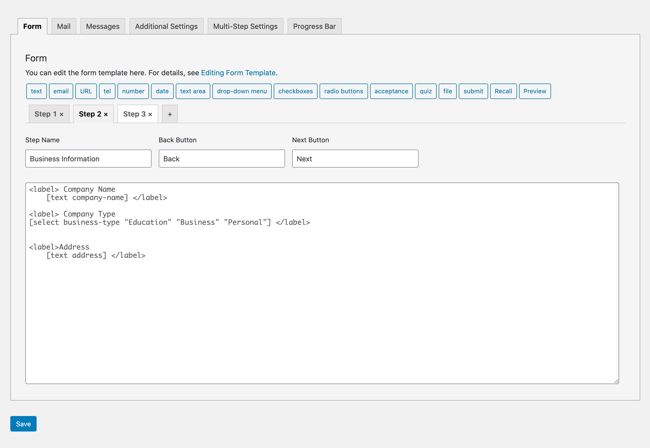Click the date field type icon
This screenshot has width=650, height=448.
162,90
